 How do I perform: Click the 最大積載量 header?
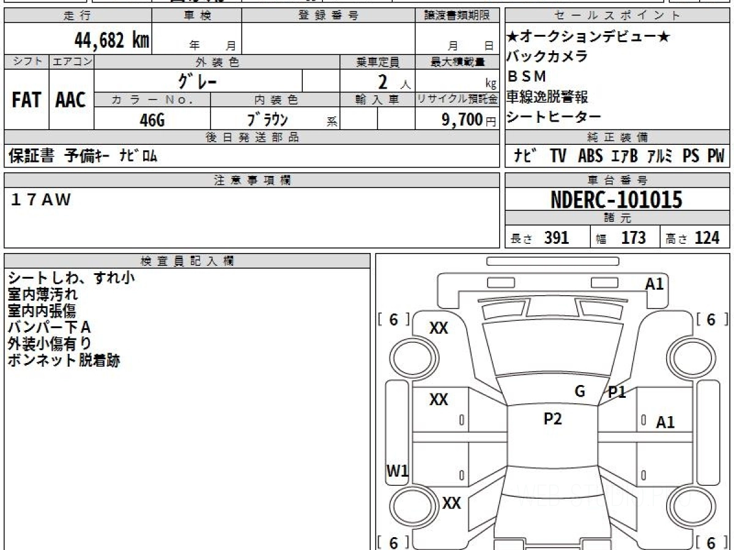457,62
